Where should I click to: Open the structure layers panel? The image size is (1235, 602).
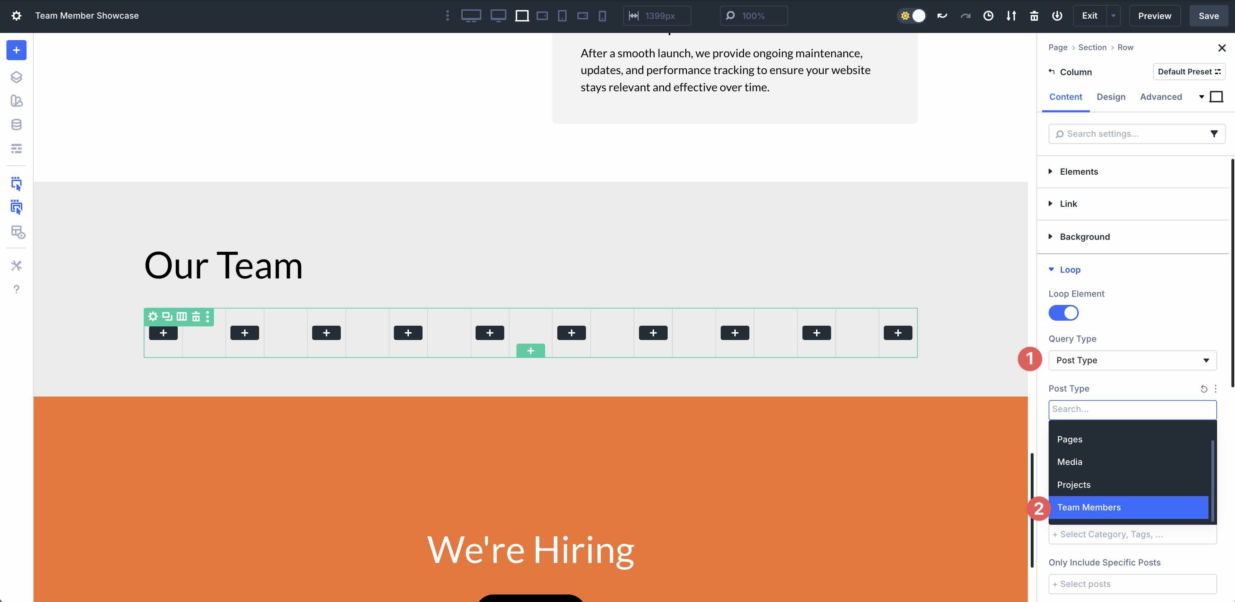click(16, 77)
